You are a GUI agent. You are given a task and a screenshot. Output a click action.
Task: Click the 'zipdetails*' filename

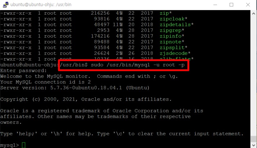click(177, 25)
